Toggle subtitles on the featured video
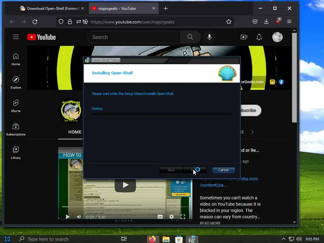Viewport: 324px width, 243px height. pos(160,217)
